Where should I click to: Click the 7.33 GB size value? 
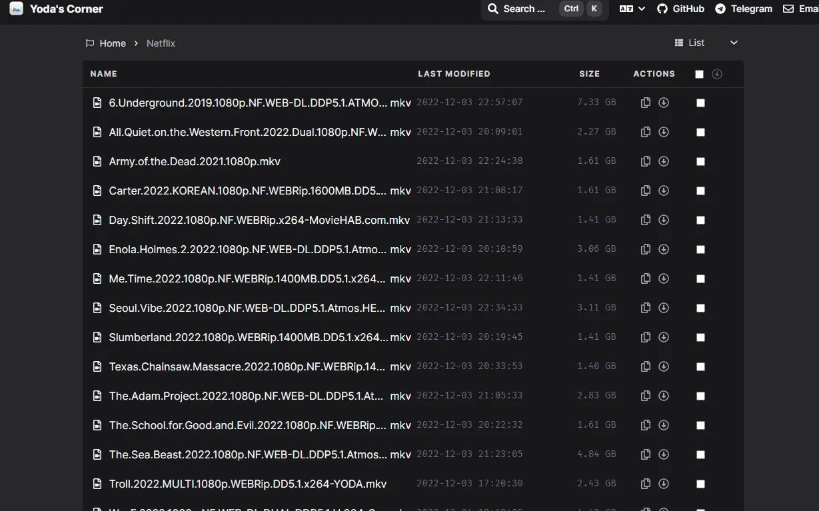[x=596, y=103]
